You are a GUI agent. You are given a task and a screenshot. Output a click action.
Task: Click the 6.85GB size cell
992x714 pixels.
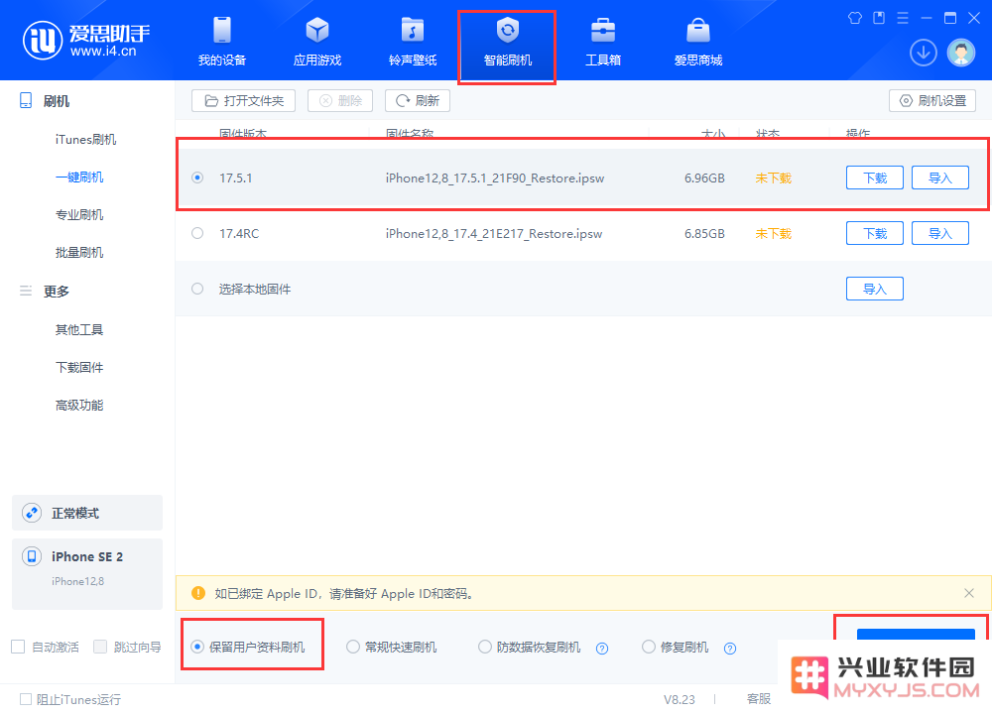[704, 234]
